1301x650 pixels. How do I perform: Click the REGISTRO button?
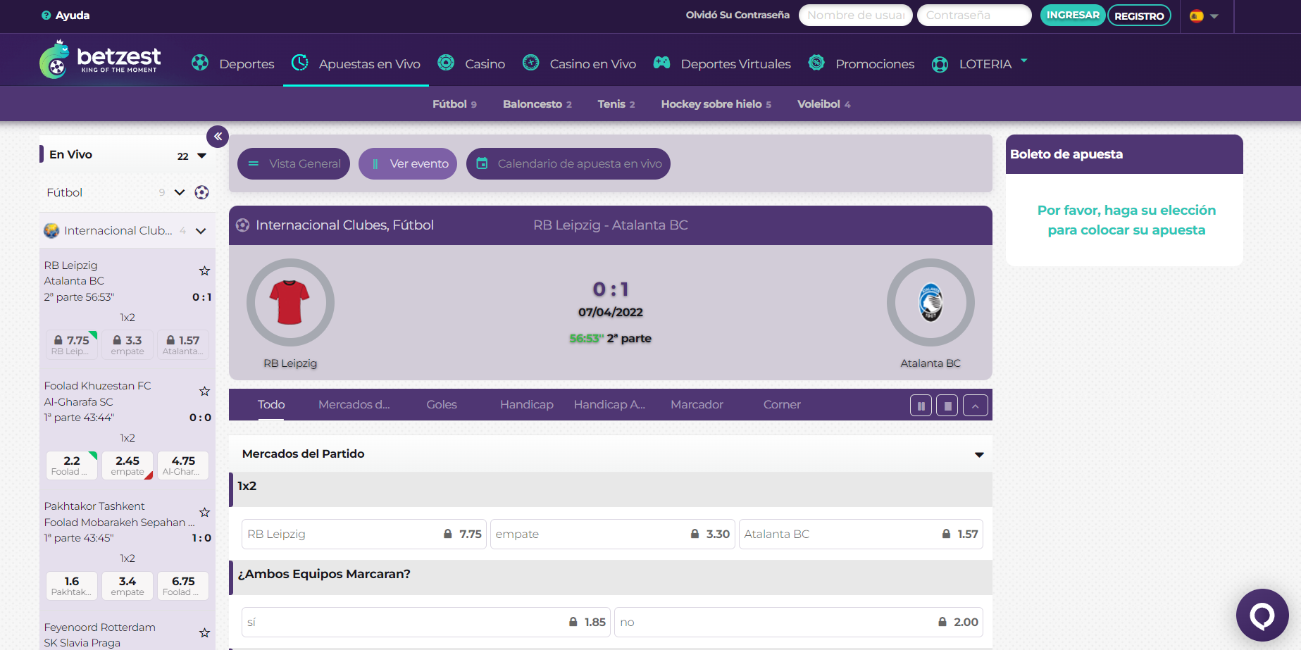[x=1139, y=15]
